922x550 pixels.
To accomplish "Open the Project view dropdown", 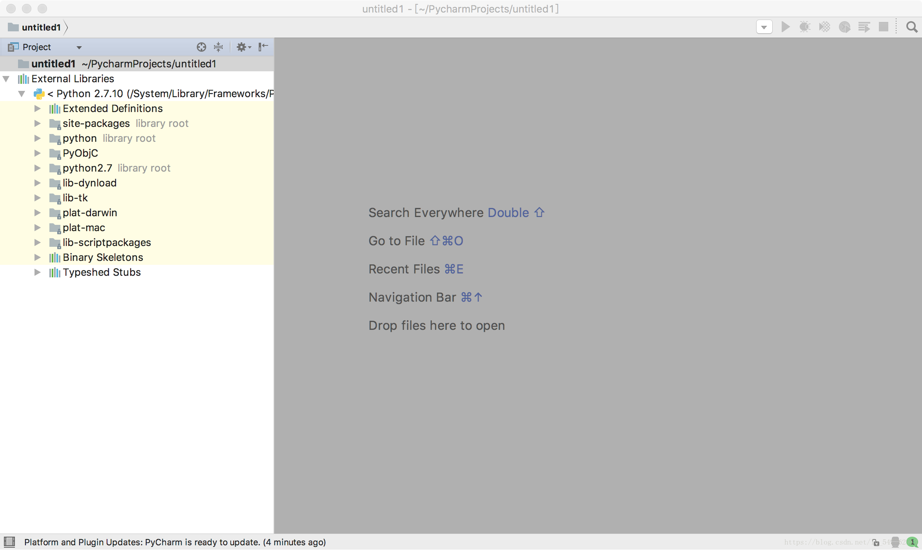I will (x=79, y=47).
